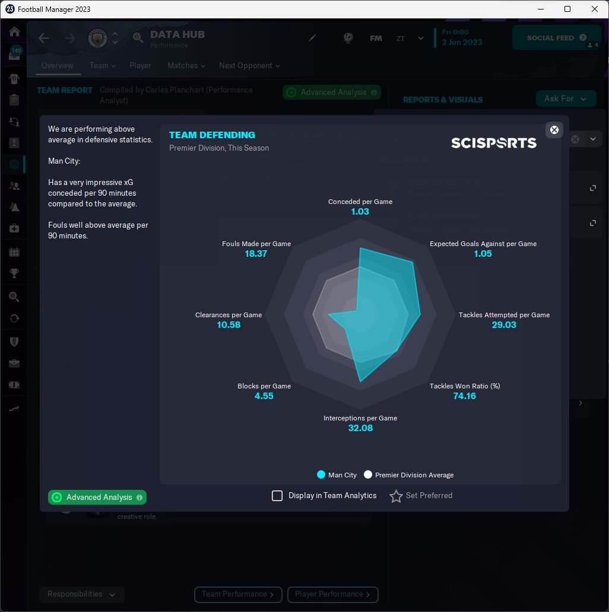The image size is (609, 612).
Task: Click the FM logo button in header
Action: click(376, 38)
